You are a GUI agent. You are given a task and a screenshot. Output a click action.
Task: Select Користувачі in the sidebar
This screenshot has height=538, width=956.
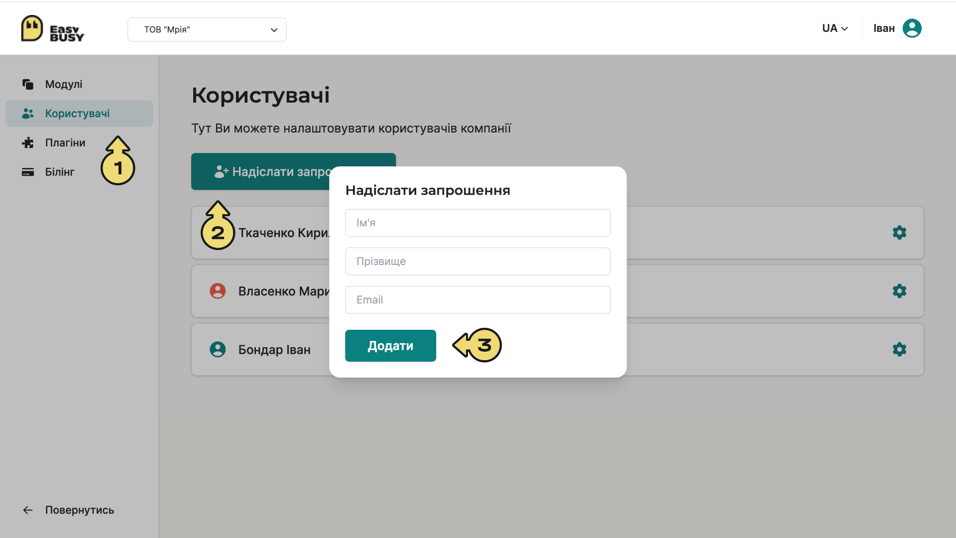pyautogui.click(x=79, y=114)
